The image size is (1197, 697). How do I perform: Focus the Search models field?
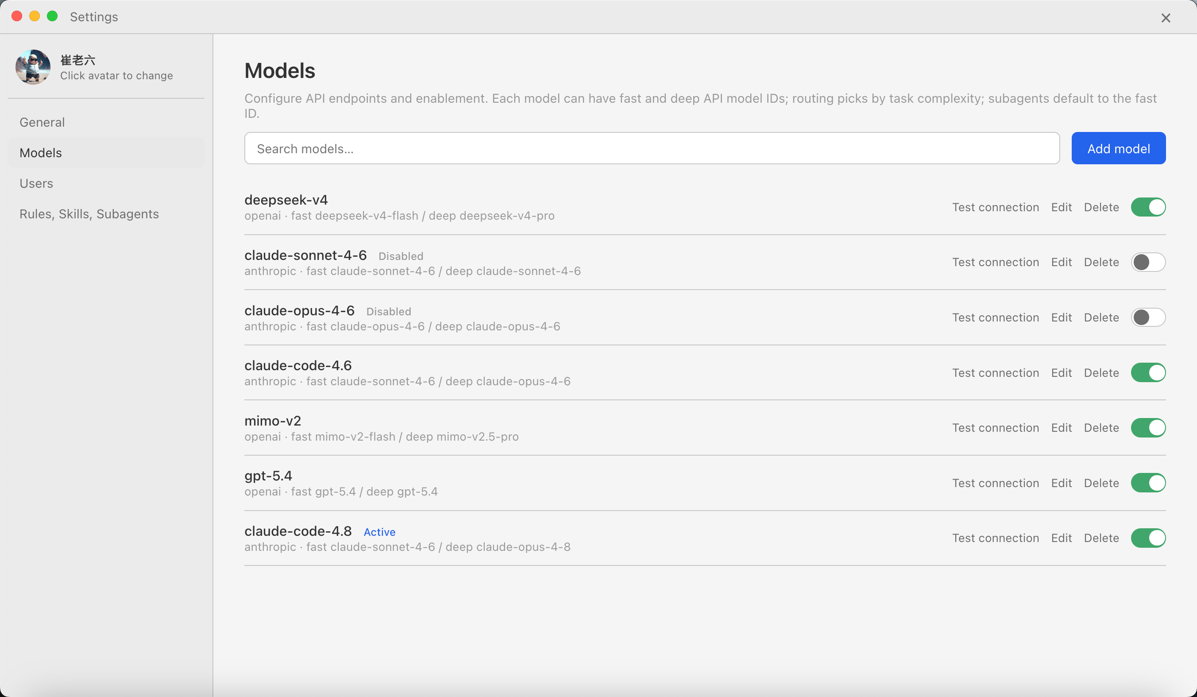[x=652, y=148]
